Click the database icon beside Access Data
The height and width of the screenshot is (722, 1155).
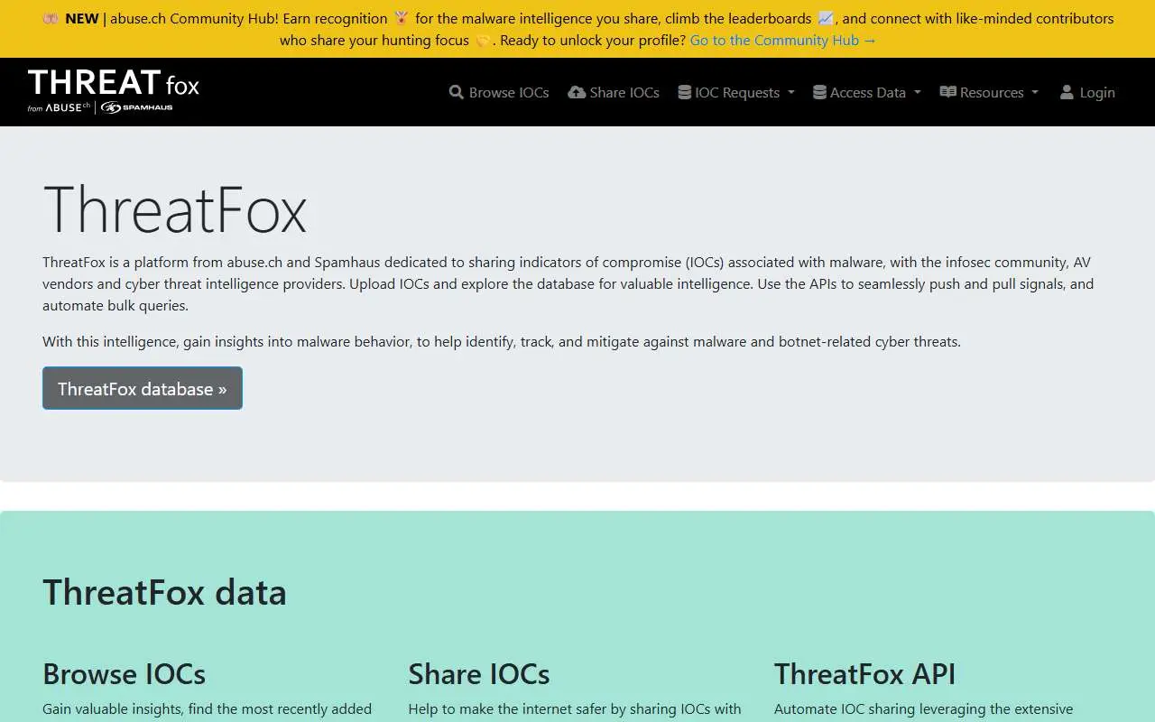[x=819, y=92]
